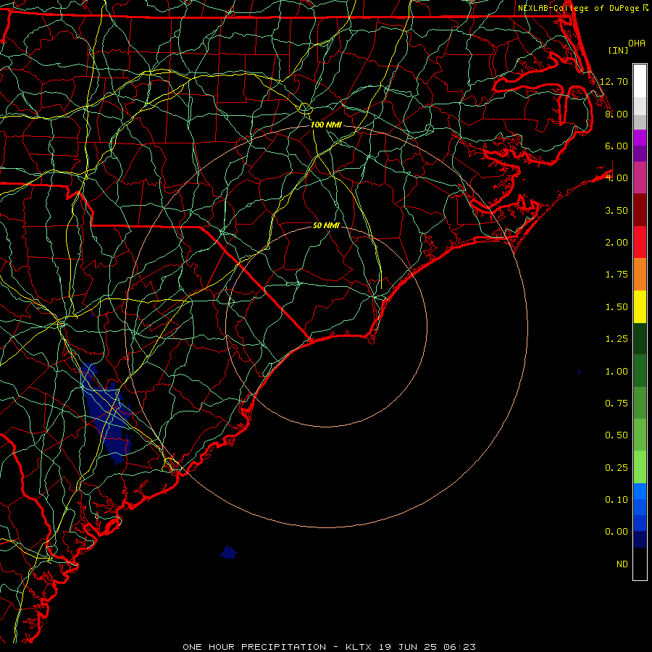The image size is (652, 652).
Task: Click the 'ONE HOUR PRECIPITATION' title text
Action: pyautogui.click(x=254, y=647)
